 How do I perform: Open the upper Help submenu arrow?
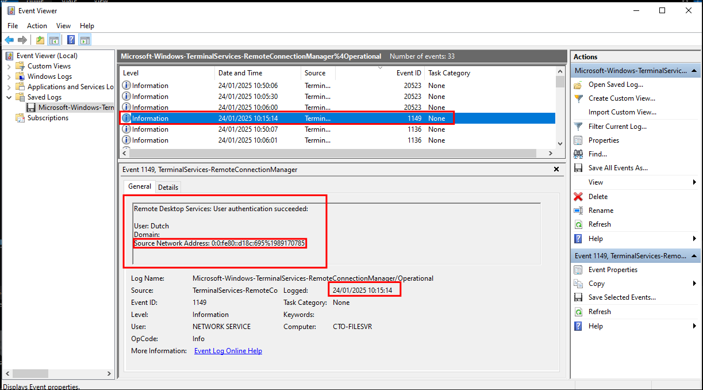[694, 239]
